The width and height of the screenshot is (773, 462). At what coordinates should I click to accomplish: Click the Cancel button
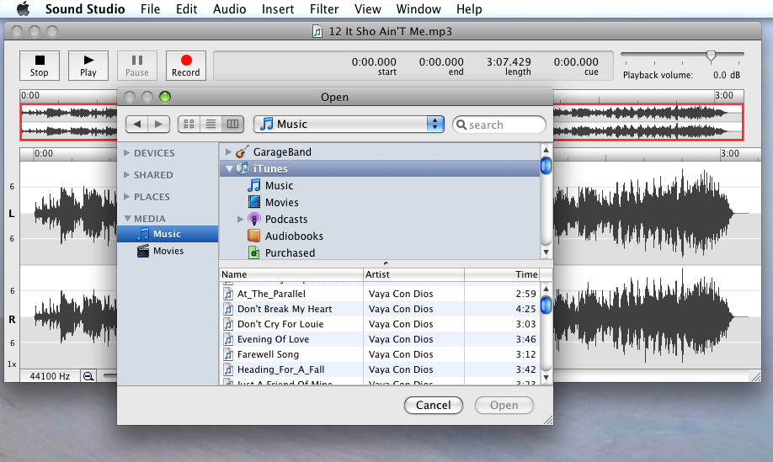[433, 405]
